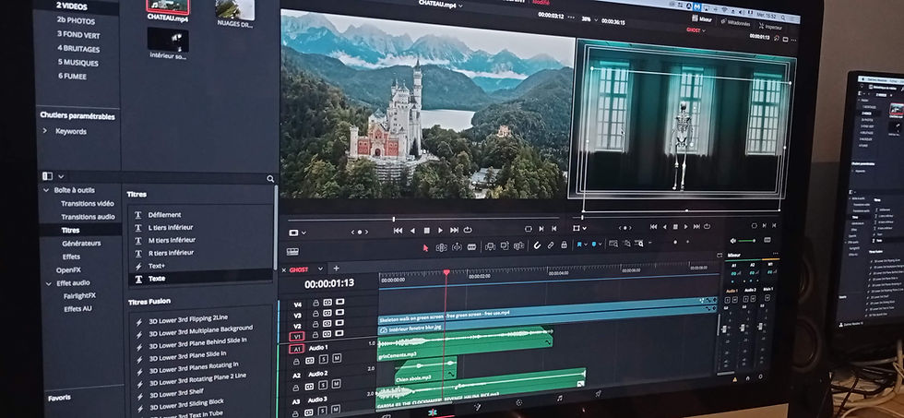904x418 pixels.
Task: Activate the Trim edit mode tool
Action: 442,246
